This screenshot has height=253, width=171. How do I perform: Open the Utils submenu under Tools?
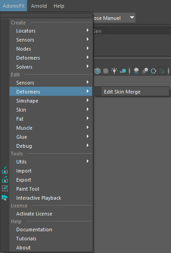tap(51, 162)
